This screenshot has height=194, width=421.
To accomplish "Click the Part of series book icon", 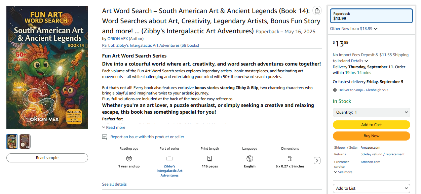I will 169,158.
